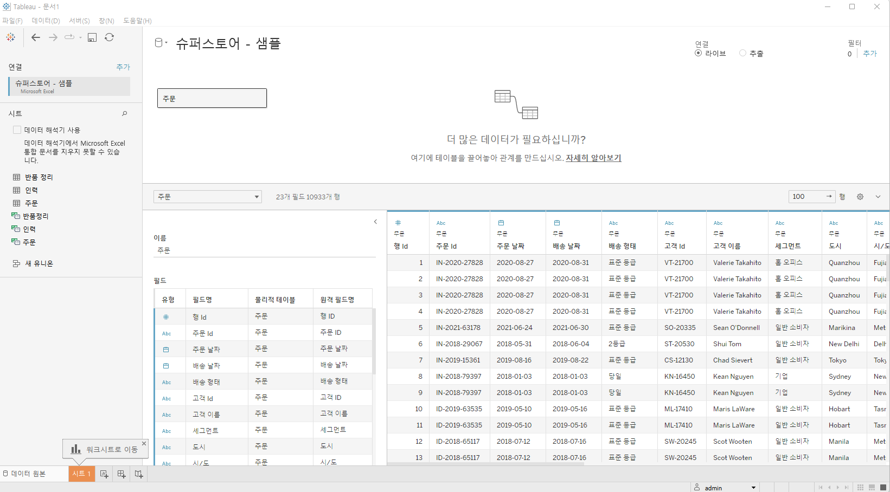Open the 창(N) menu
The image size is (890, 492).
point(106,21)
